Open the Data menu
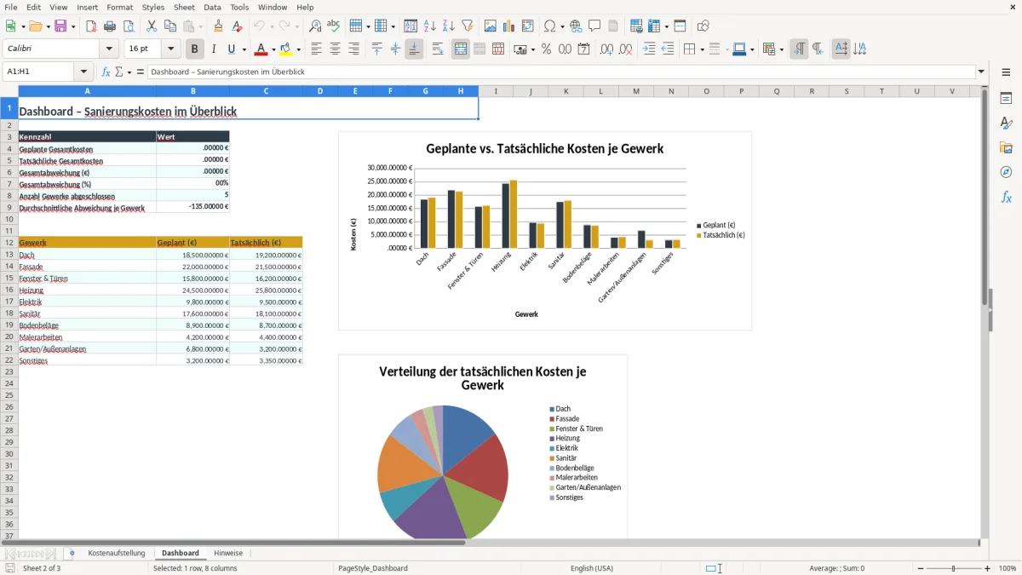Screen dimensions: 1022x575 pyautogui.click(x=212, y=7)
